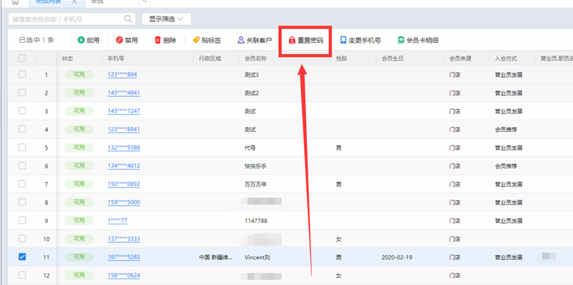Toggle the select-all header checkbox
Viewport: 573px width, 285px height.
click(22, 58)
